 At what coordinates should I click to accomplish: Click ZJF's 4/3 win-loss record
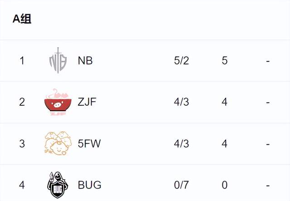click(x=181, y=102)
